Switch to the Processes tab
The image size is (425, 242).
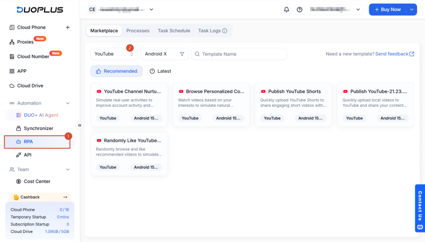coord(138,31)
